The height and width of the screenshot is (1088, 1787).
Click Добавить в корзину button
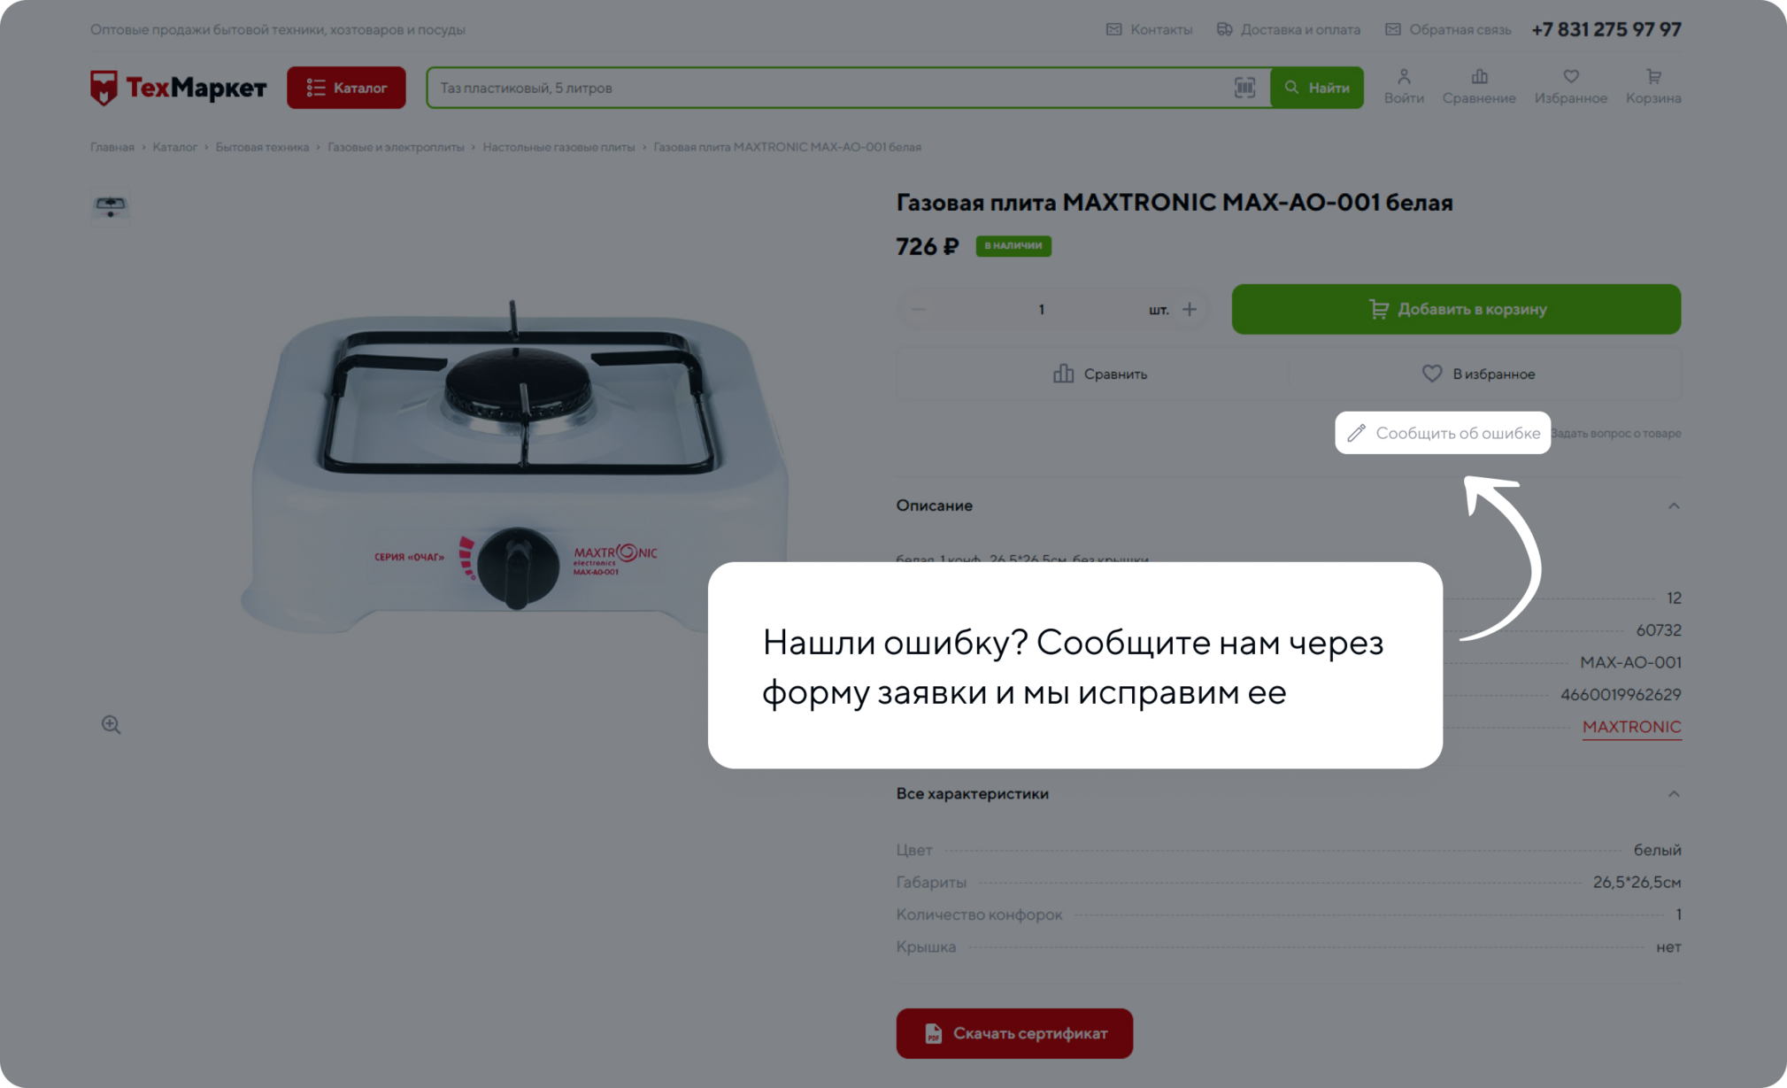pyautogui.click(x=1456, y=309)
